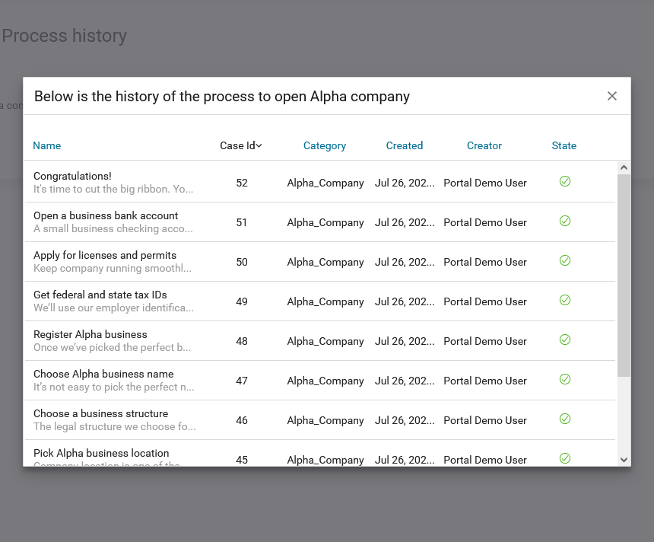Open 'Apply for licenses and permits' case
Screen dimensions: 654x542
(105, 255)
